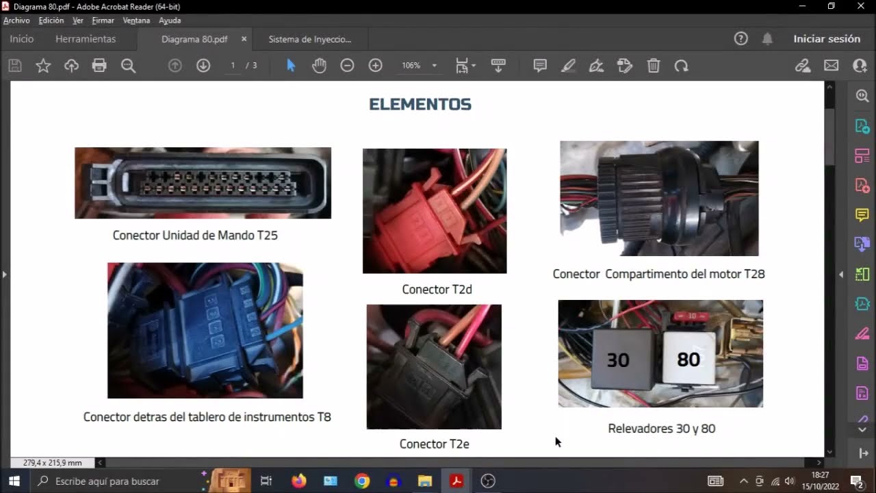The height and width of the screenshot is (493, 876).
Task: Go to the previous page
Action: point(175,66)
